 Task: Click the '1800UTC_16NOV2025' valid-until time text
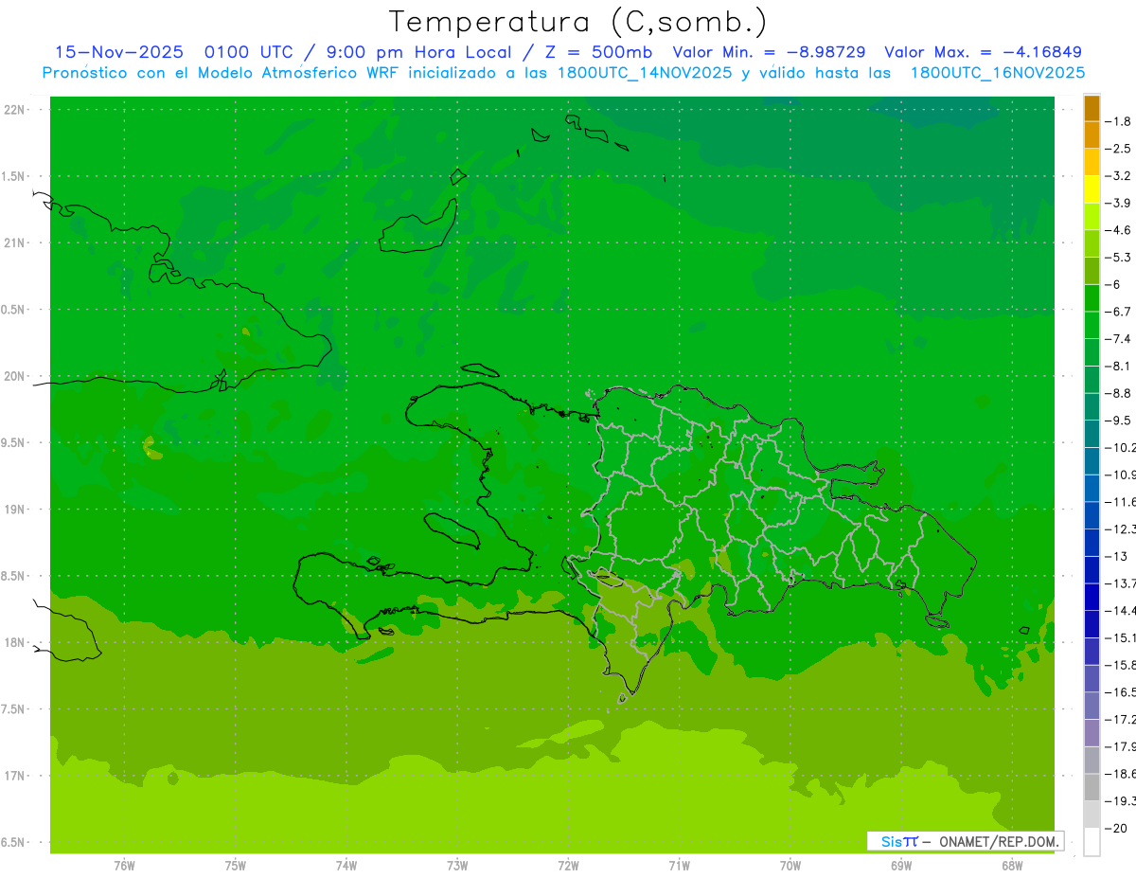[997, 73]
